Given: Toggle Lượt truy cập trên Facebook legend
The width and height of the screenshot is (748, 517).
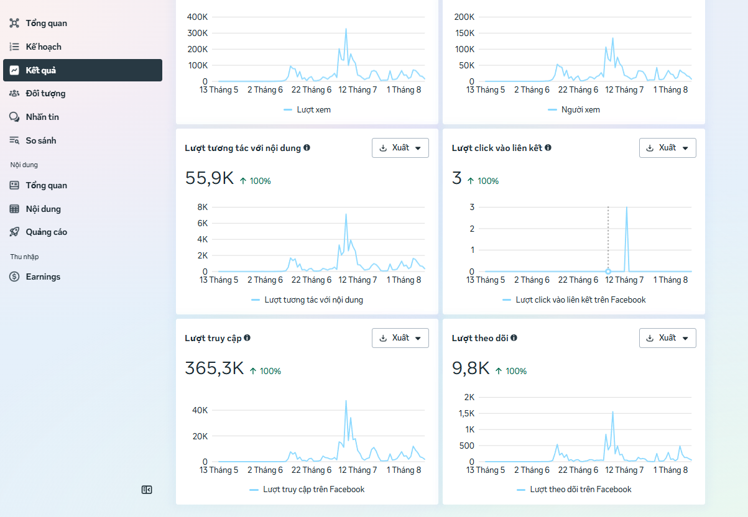Looking at the screenshot, I should [x=307, y=490].
